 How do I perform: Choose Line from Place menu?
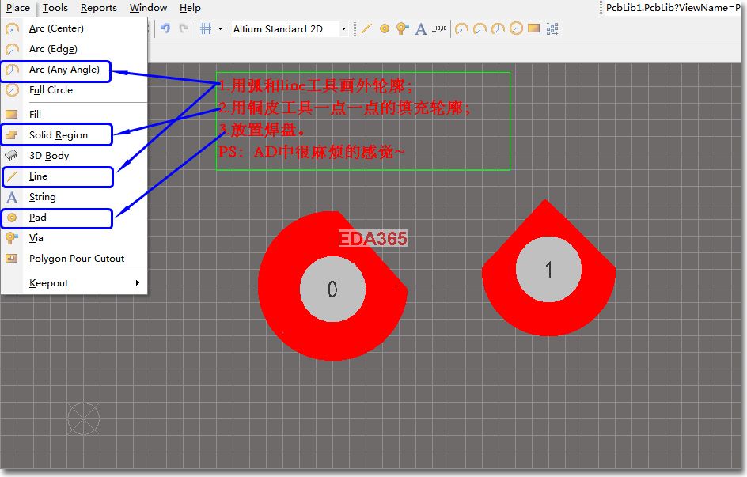[x=74, y=176]
